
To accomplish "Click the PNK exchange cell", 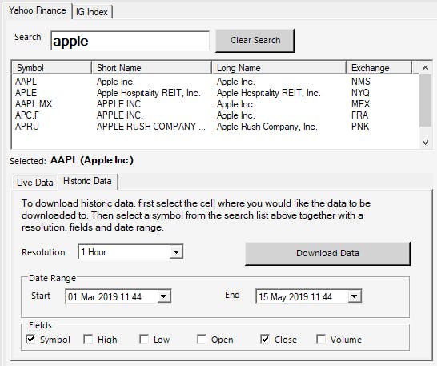I will (x=360, y=126).
